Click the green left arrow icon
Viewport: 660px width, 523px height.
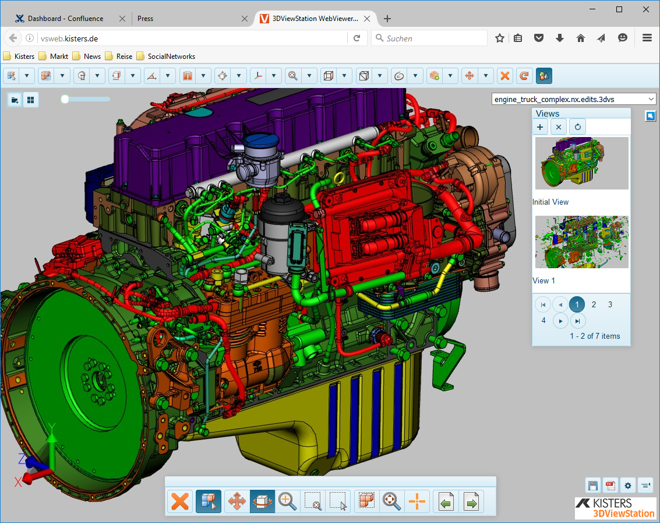coord(446,501)
